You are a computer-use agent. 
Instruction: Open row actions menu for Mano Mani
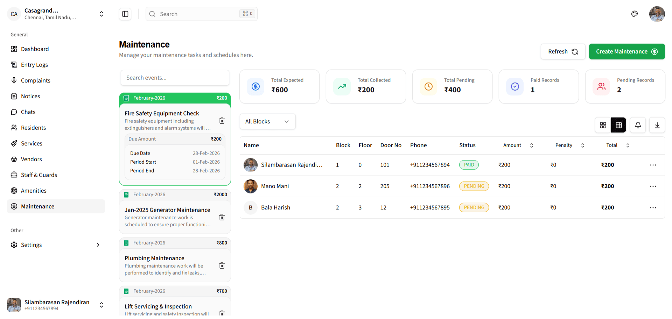pos(653,186)
